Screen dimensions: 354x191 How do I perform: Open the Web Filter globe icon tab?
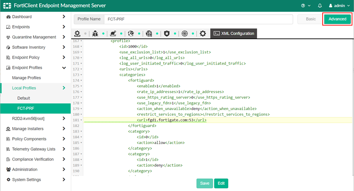click(x=131, y=33)
